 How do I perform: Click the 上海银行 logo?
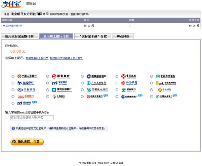click(58, 96)
